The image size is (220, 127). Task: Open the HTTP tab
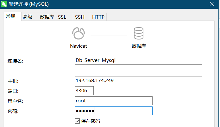(x=98, y=17)
